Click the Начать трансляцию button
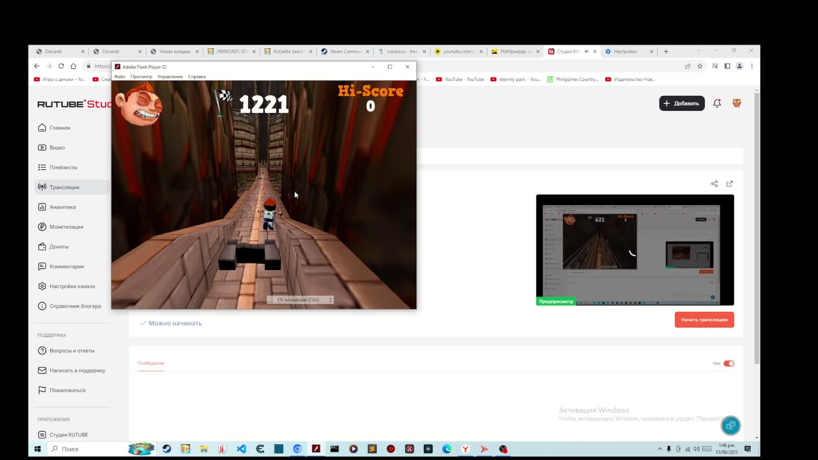Screen dimensions: 818x460 (704, 319)
